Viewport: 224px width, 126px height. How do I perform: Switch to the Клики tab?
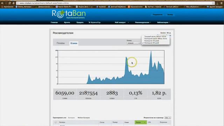click(74, 43)
